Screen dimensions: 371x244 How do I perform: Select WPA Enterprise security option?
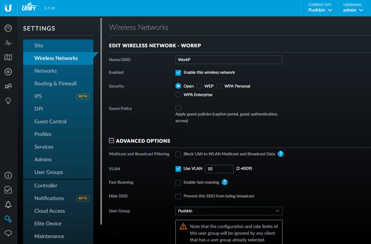coord(178,95)
